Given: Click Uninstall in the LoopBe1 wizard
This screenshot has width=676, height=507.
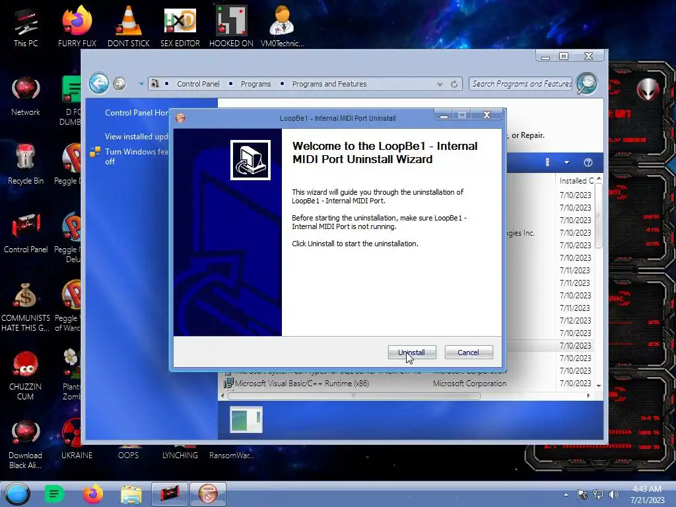Looking at the screenshot, I should [x=412, y=353].
